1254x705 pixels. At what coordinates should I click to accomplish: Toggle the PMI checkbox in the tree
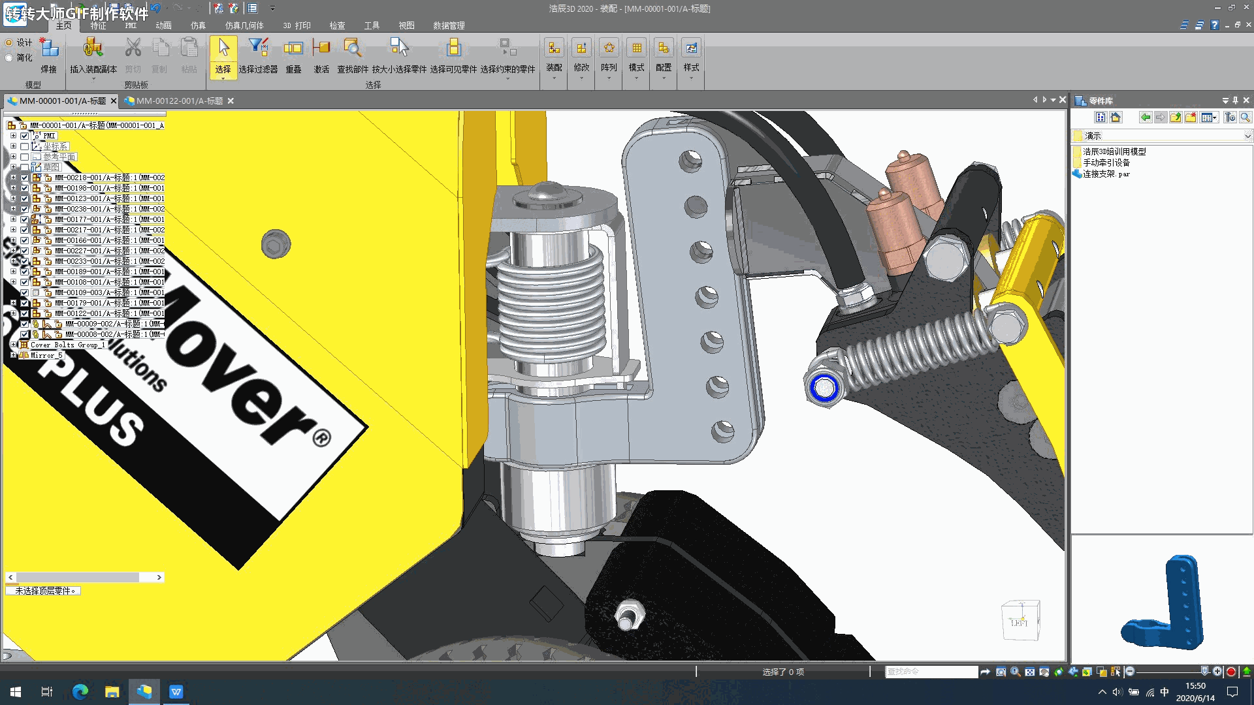tap(24, 136)
